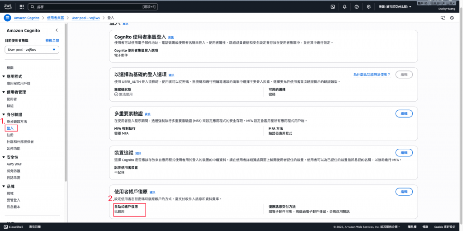Click the clock icon at top right
Viewport: 463px width, 231px height.
click(x=452, y=18)
